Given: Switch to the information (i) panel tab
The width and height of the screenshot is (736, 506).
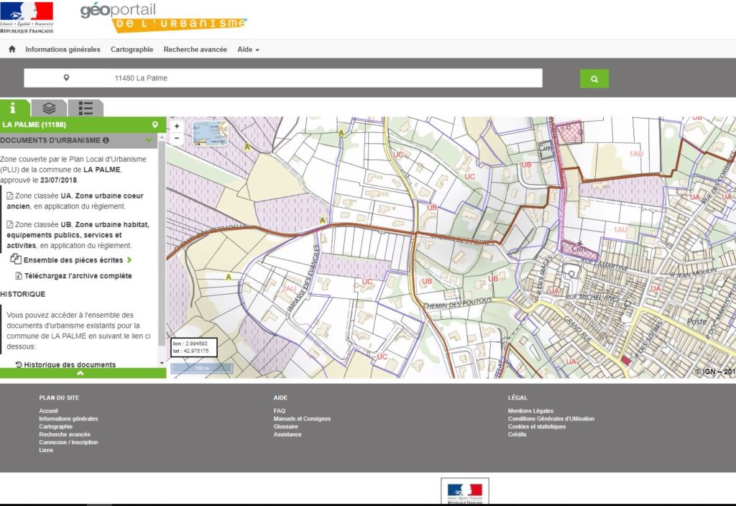Looking at the screenshot, I should tap(14, 108).
